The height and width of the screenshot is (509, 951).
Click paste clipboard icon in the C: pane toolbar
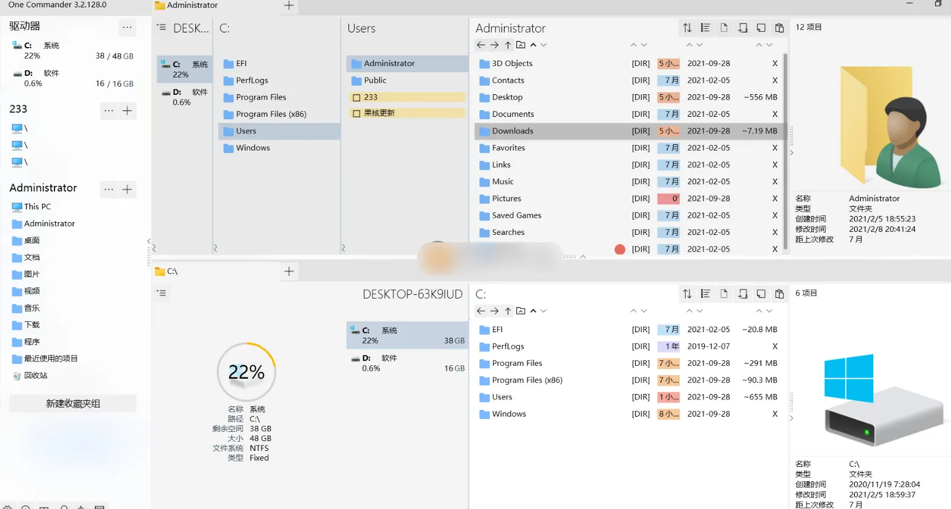[779, 294]
